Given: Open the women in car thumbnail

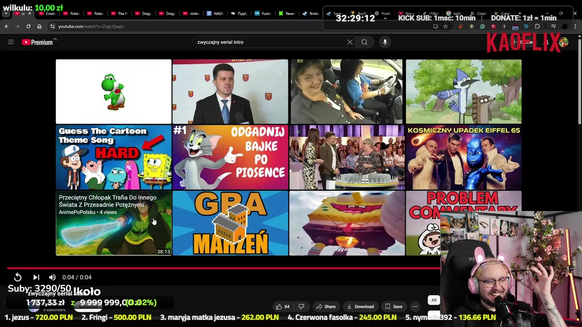Looking at the screenshot, I should [x=346, y=91].
